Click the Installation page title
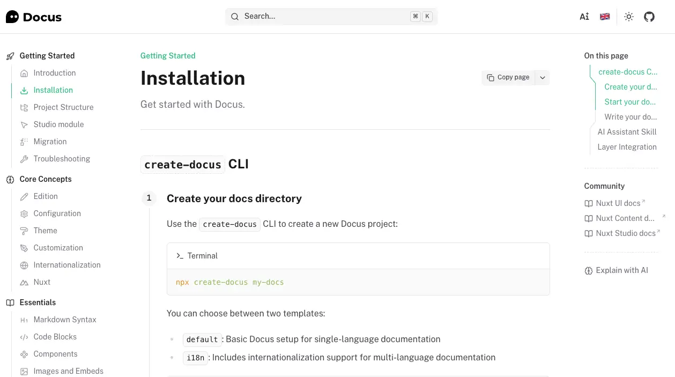 [x=193, y=78]
